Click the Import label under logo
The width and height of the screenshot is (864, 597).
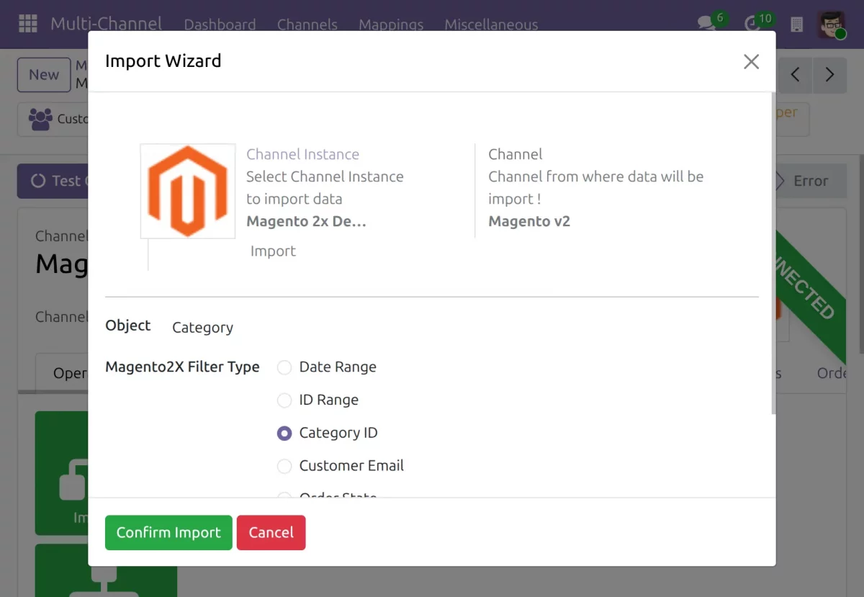point(273,251)
